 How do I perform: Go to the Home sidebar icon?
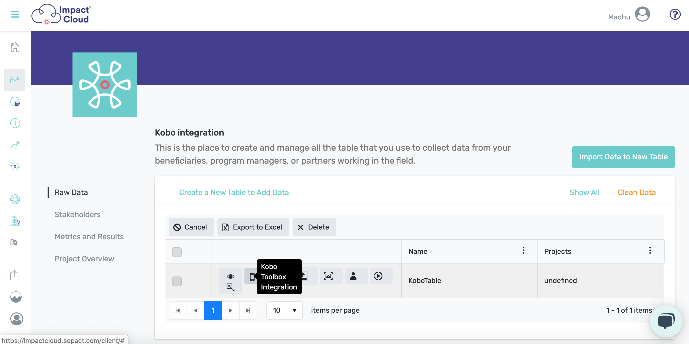(x=15, y=47)
